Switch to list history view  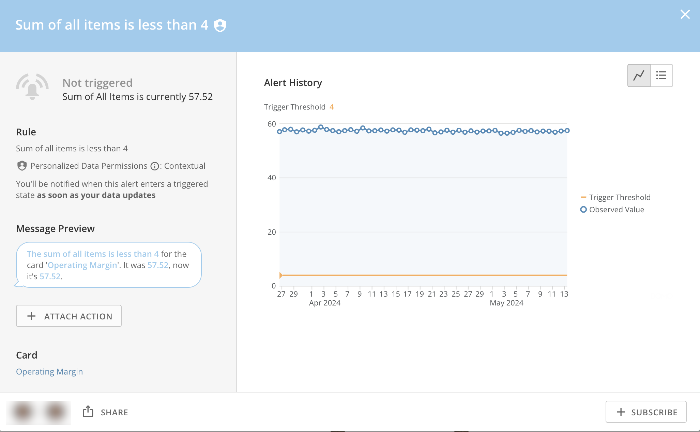coord(661,76)
